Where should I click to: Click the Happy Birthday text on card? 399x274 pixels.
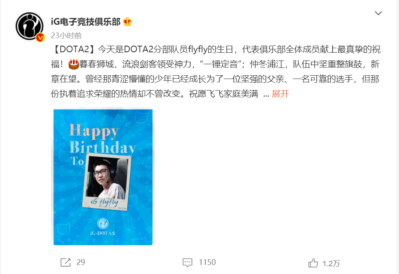click(102, 139)
